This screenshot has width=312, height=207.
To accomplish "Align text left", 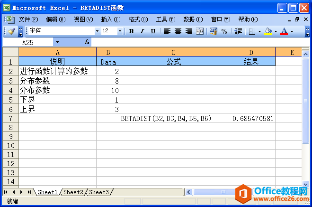I will tap(167, 31).
